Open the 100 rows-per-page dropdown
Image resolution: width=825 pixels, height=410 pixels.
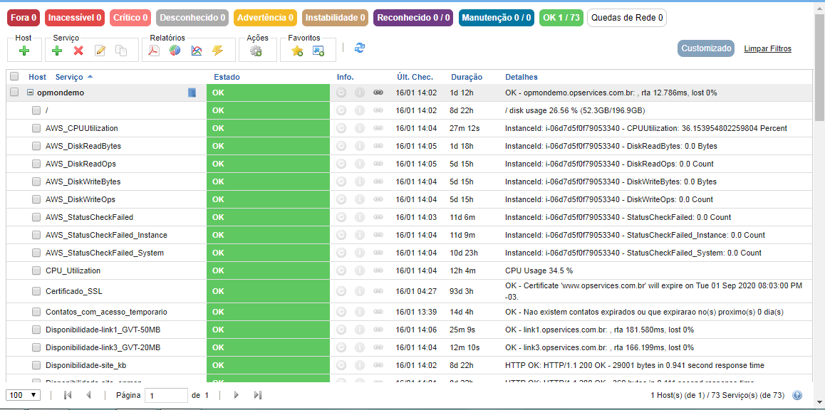[x=23, y=395]
